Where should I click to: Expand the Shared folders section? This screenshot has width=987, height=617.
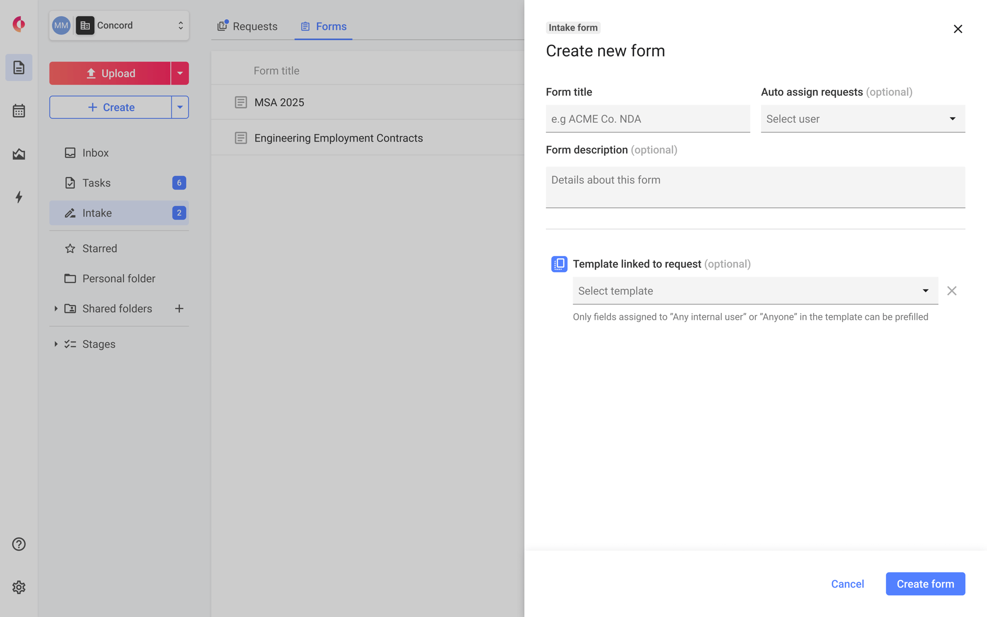click(56, 308)
